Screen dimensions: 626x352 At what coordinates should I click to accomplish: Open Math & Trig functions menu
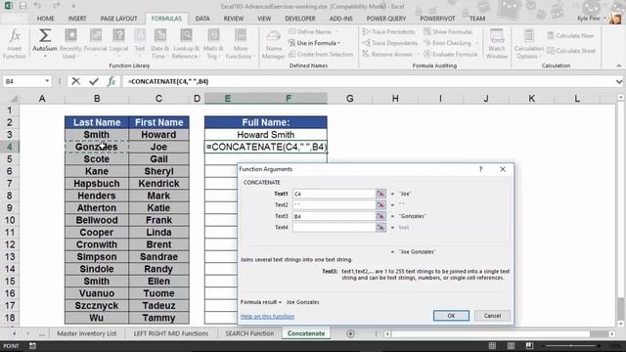213,44
